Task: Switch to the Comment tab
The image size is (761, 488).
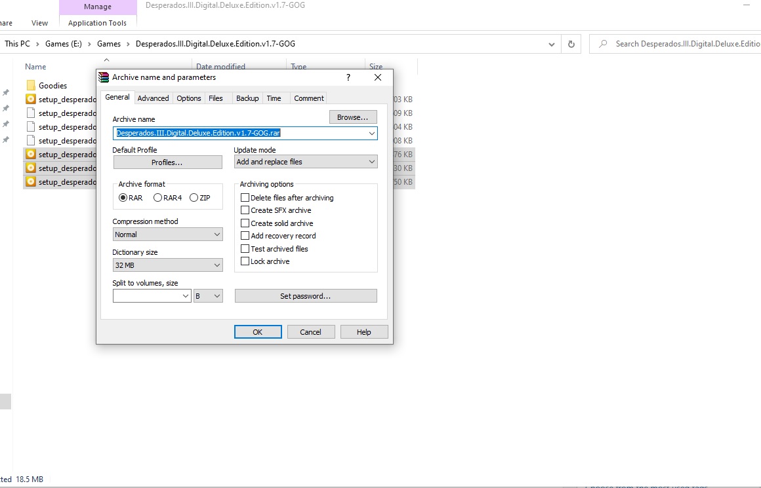Action: (x=308, y=98)
